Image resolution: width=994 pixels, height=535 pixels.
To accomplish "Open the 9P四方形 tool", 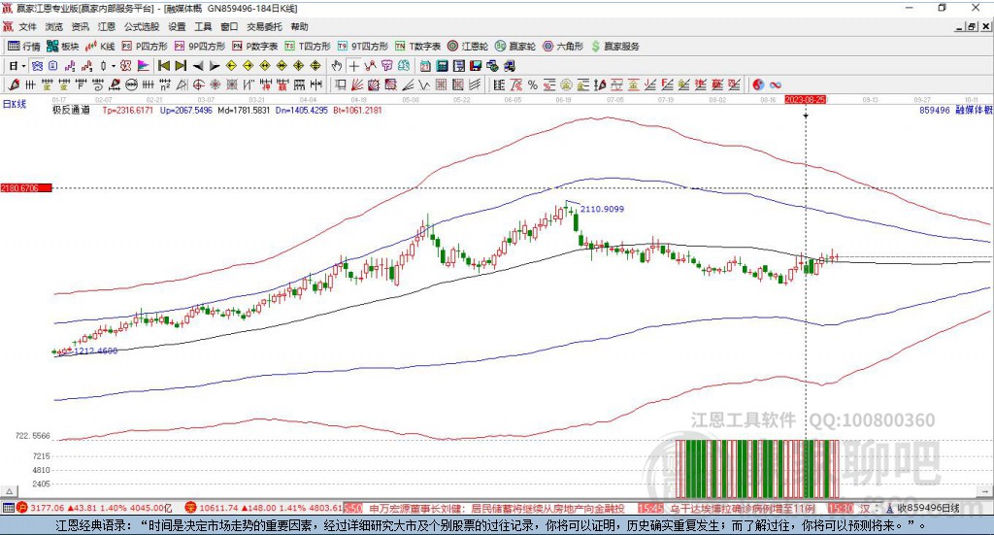I will click(200, 47).
